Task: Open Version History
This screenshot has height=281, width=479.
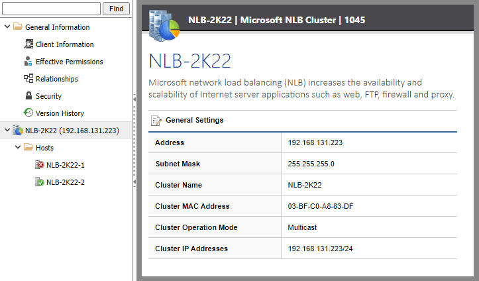Action: tap(60, 113)
